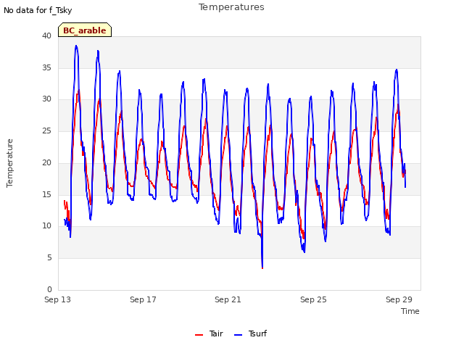Click the highest Tsurf peak near 38 degrees
464x348 pixels.
click(x=76, y=46)
